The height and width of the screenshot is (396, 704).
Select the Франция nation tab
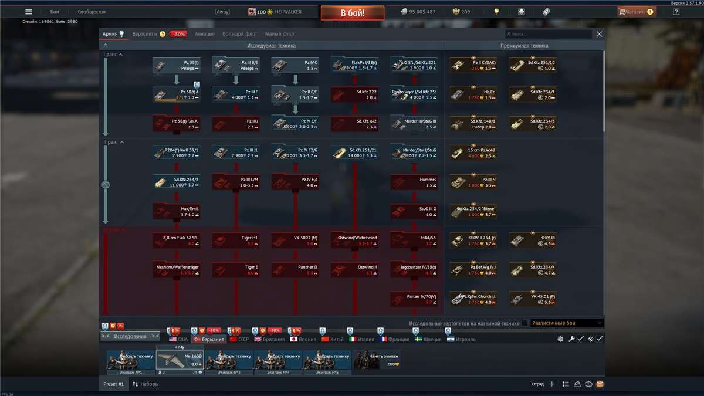394,339
